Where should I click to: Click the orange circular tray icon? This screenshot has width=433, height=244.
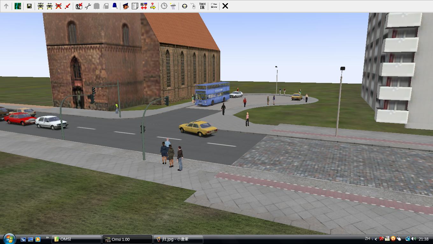click(393, 239)
